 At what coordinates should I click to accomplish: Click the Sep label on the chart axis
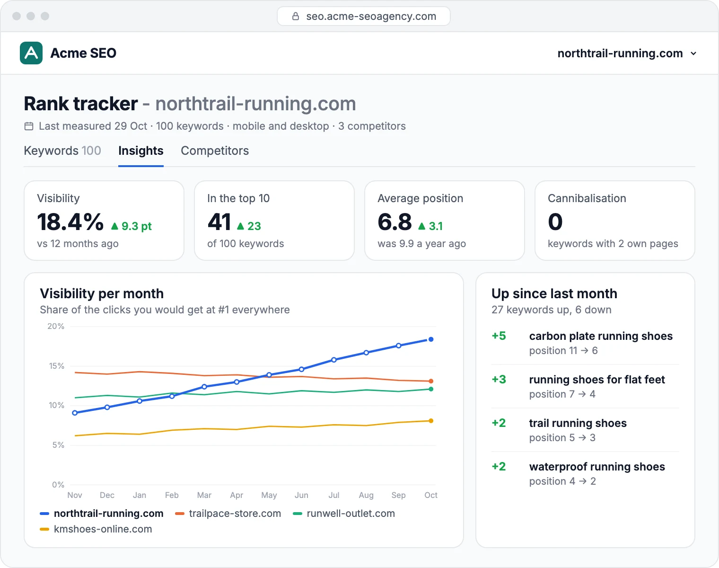coord(399,495)
